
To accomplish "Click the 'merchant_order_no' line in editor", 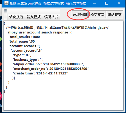I will tap(51, 69).
